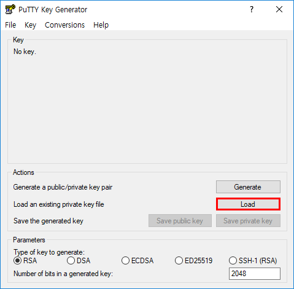Click the Save public key button
Viewport: 294px width, 289px height.
coord(180,221)
